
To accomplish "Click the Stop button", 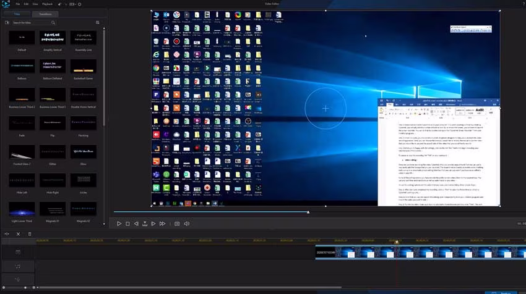I will coord(127,224).
